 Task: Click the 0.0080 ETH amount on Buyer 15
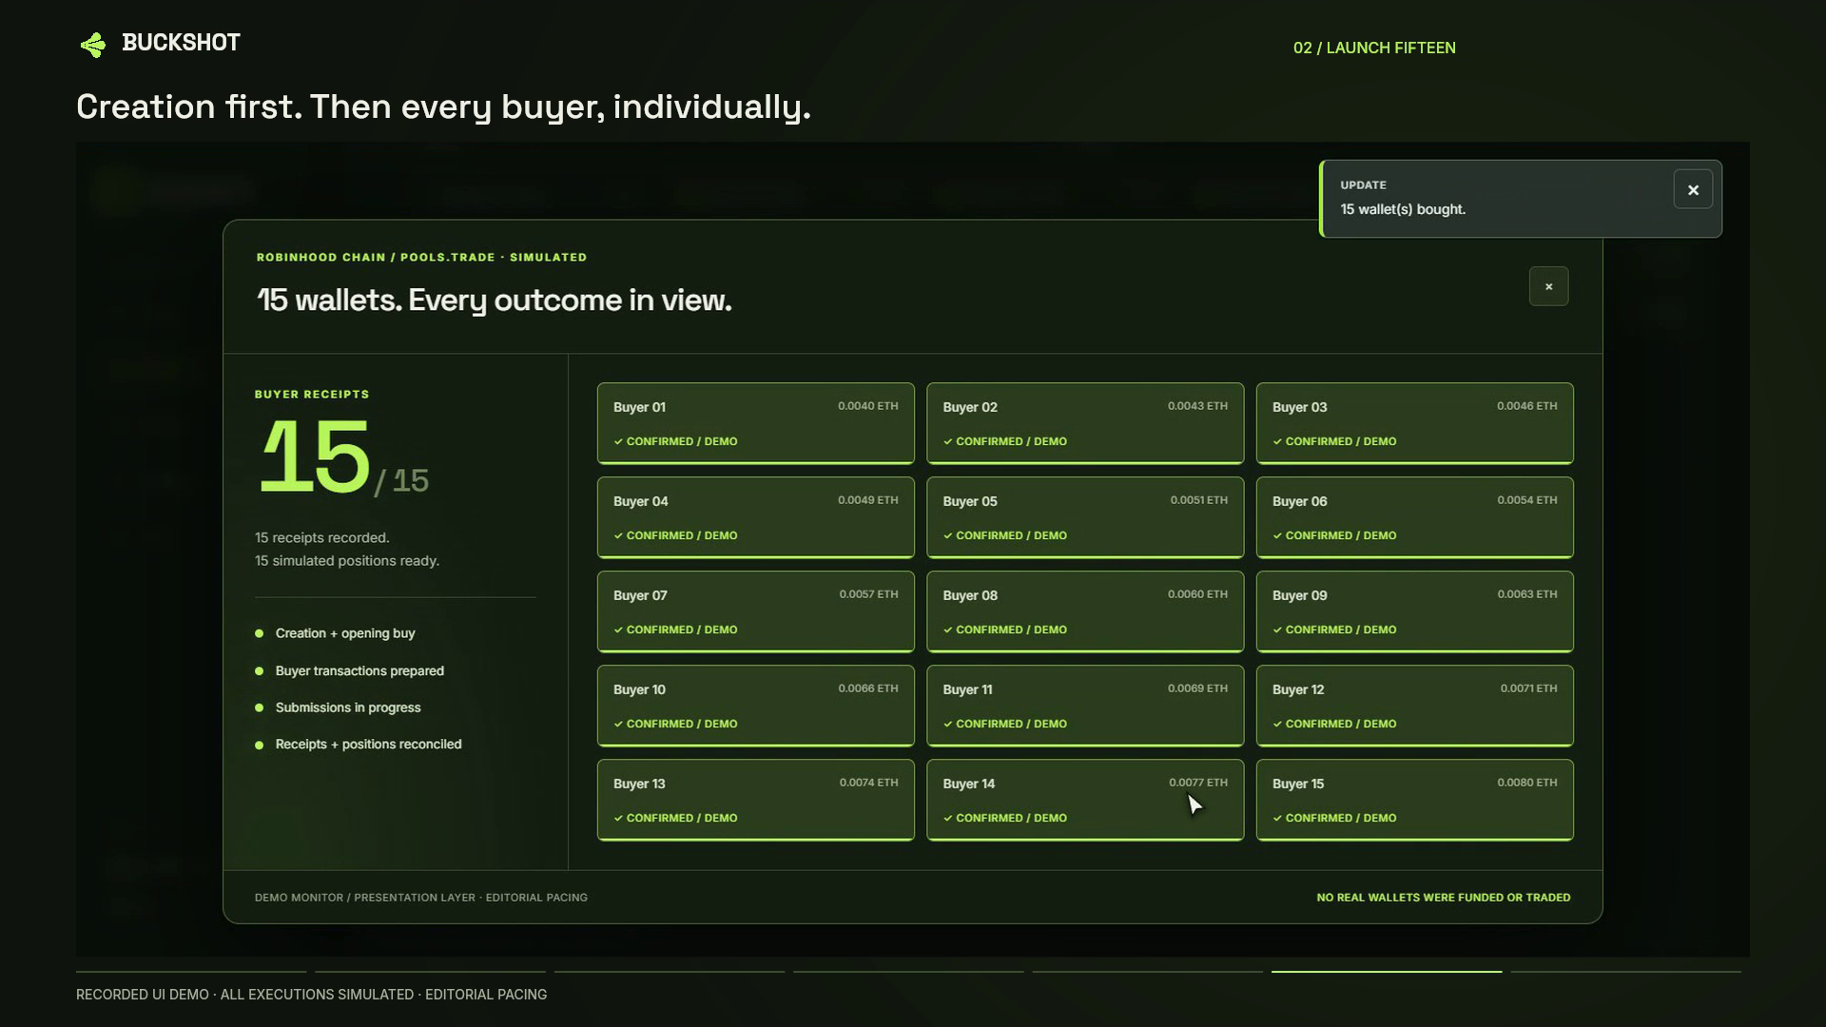[x=1527, y=783]
